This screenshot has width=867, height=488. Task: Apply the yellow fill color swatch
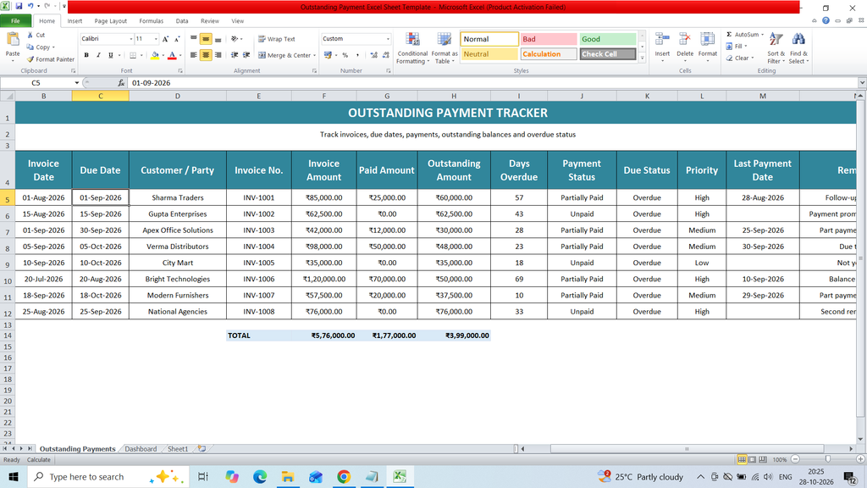click(x=155, y=55)
